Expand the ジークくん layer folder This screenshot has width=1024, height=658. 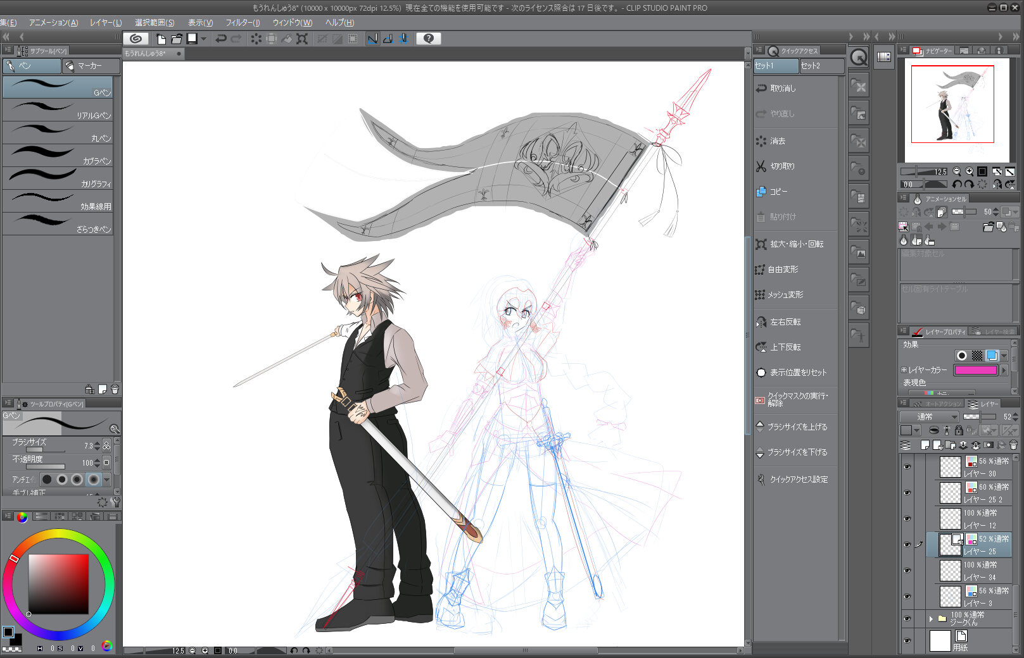[931, 618]
